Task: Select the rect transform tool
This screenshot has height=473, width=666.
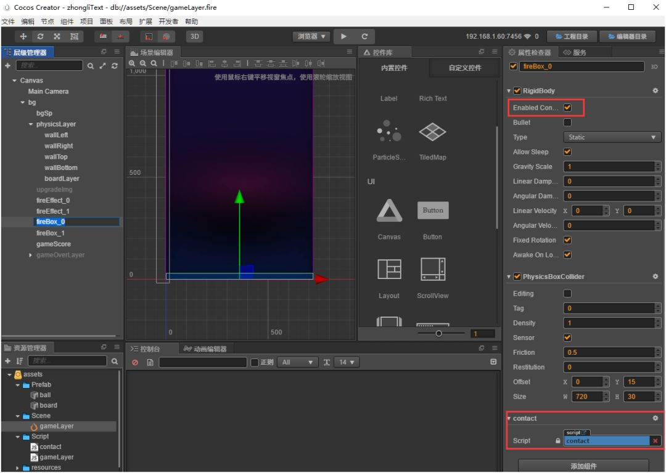Action: pos(74,36)
